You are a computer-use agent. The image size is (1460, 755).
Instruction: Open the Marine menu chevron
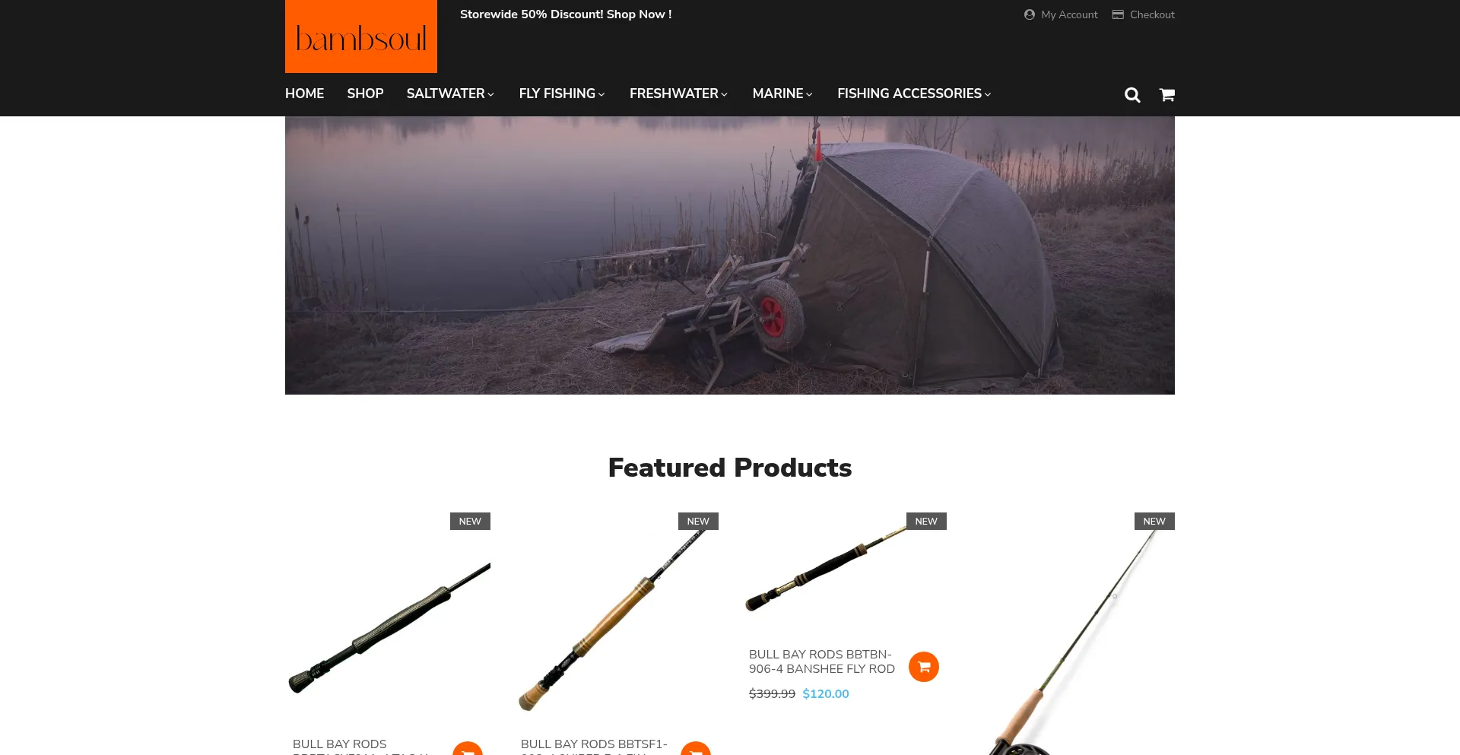click(x=809, y=94)
